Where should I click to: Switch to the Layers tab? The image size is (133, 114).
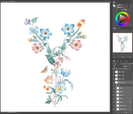(x=114, y=61)
